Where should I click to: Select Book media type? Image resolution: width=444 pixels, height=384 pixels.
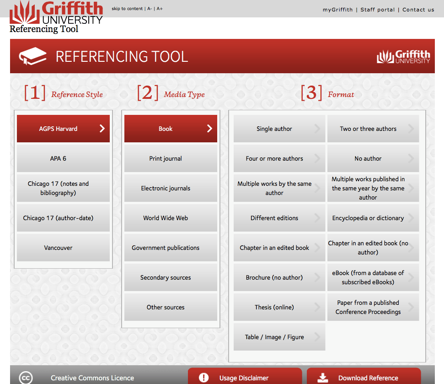pos(171,129)
